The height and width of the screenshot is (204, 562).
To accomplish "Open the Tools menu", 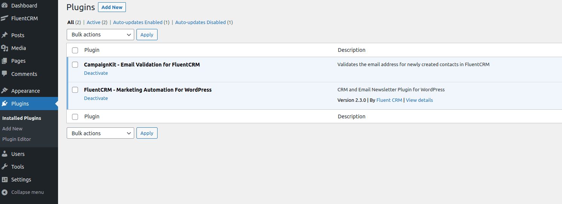I will tap(29, 167).
